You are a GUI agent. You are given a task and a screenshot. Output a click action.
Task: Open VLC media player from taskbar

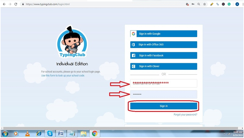[x=28, y=134]
